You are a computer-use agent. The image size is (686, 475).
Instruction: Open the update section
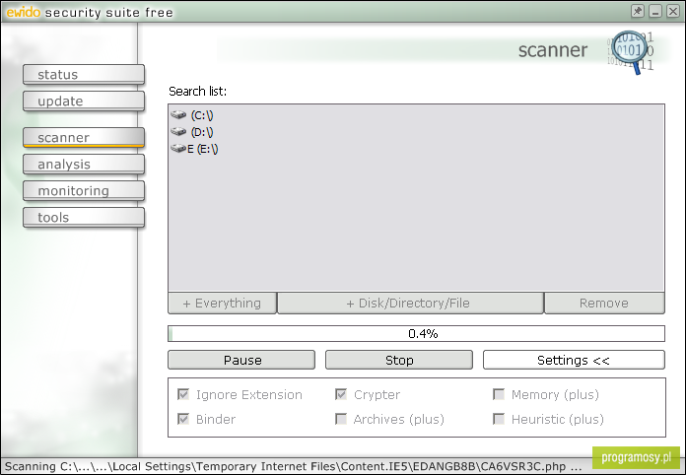[x=84, y=102]
